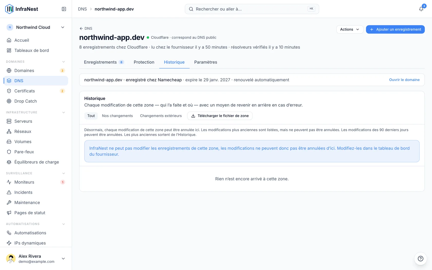Switch to the Protection tab
This screenshot has width=432, height=270.
[144, 62]
